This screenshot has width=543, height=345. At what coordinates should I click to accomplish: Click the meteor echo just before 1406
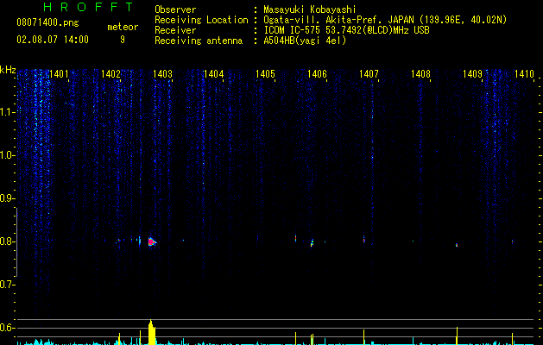point(312,242)
